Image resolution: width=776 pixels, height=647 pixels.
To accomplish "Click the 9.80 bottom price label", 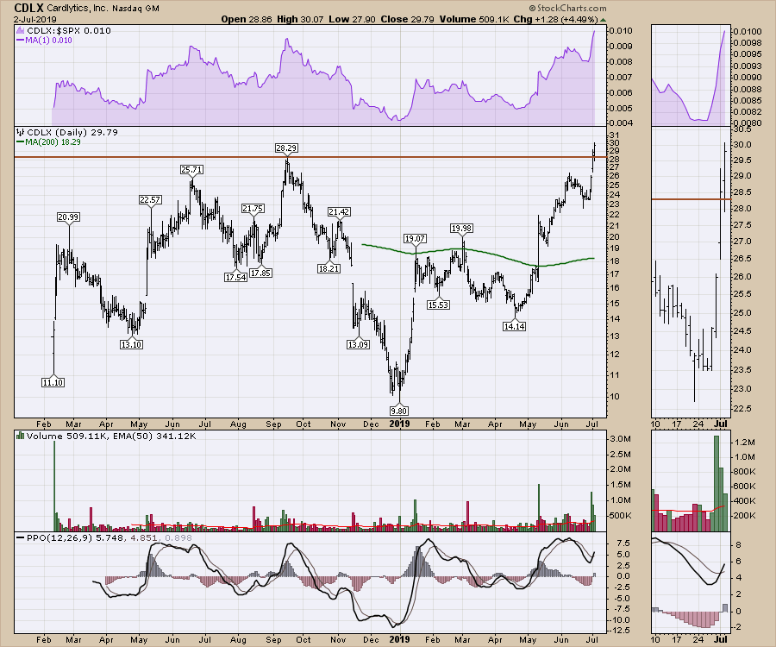I will point(399,411).
